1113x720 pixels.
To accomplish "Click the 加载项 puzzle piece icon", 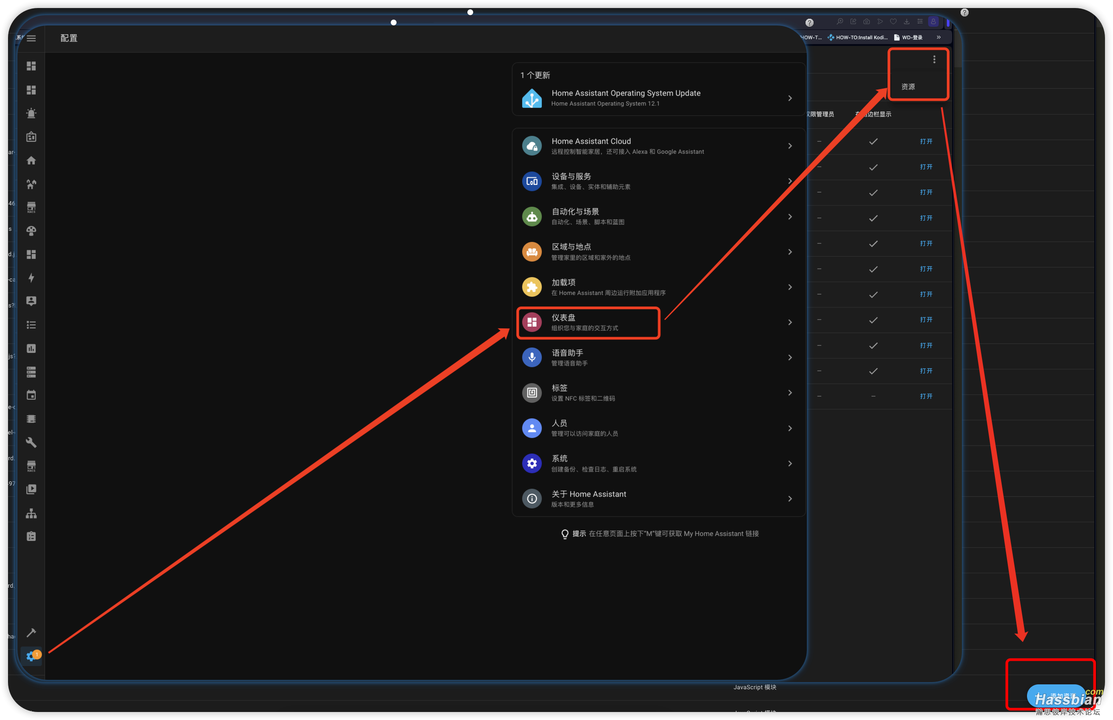I will [532, 287].
